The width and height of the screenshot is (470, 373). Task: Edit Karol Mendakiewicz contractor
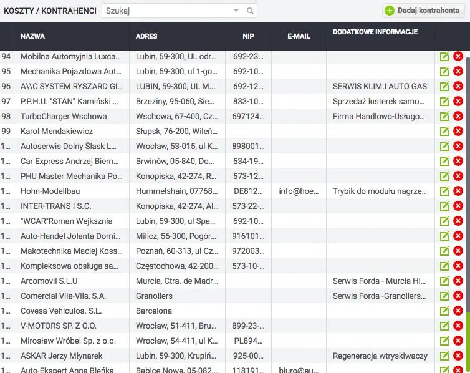tap(444, 132)
